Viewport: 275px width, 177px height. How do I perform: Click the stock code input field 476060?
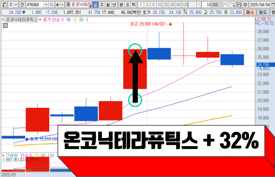coord(35,5)
